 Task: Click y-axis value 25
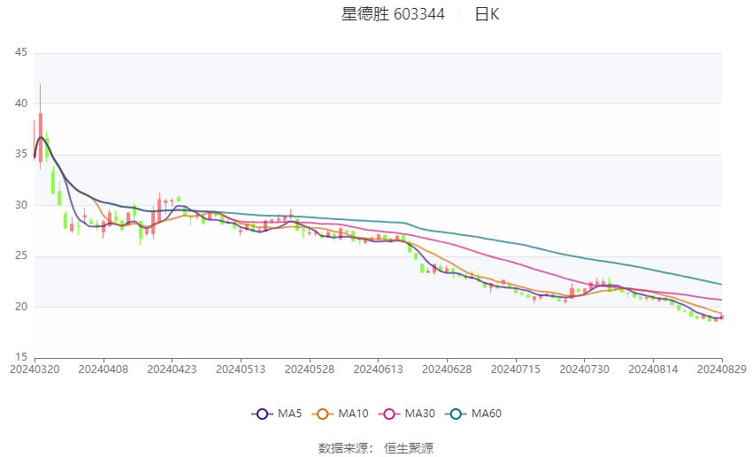[21, 255]
